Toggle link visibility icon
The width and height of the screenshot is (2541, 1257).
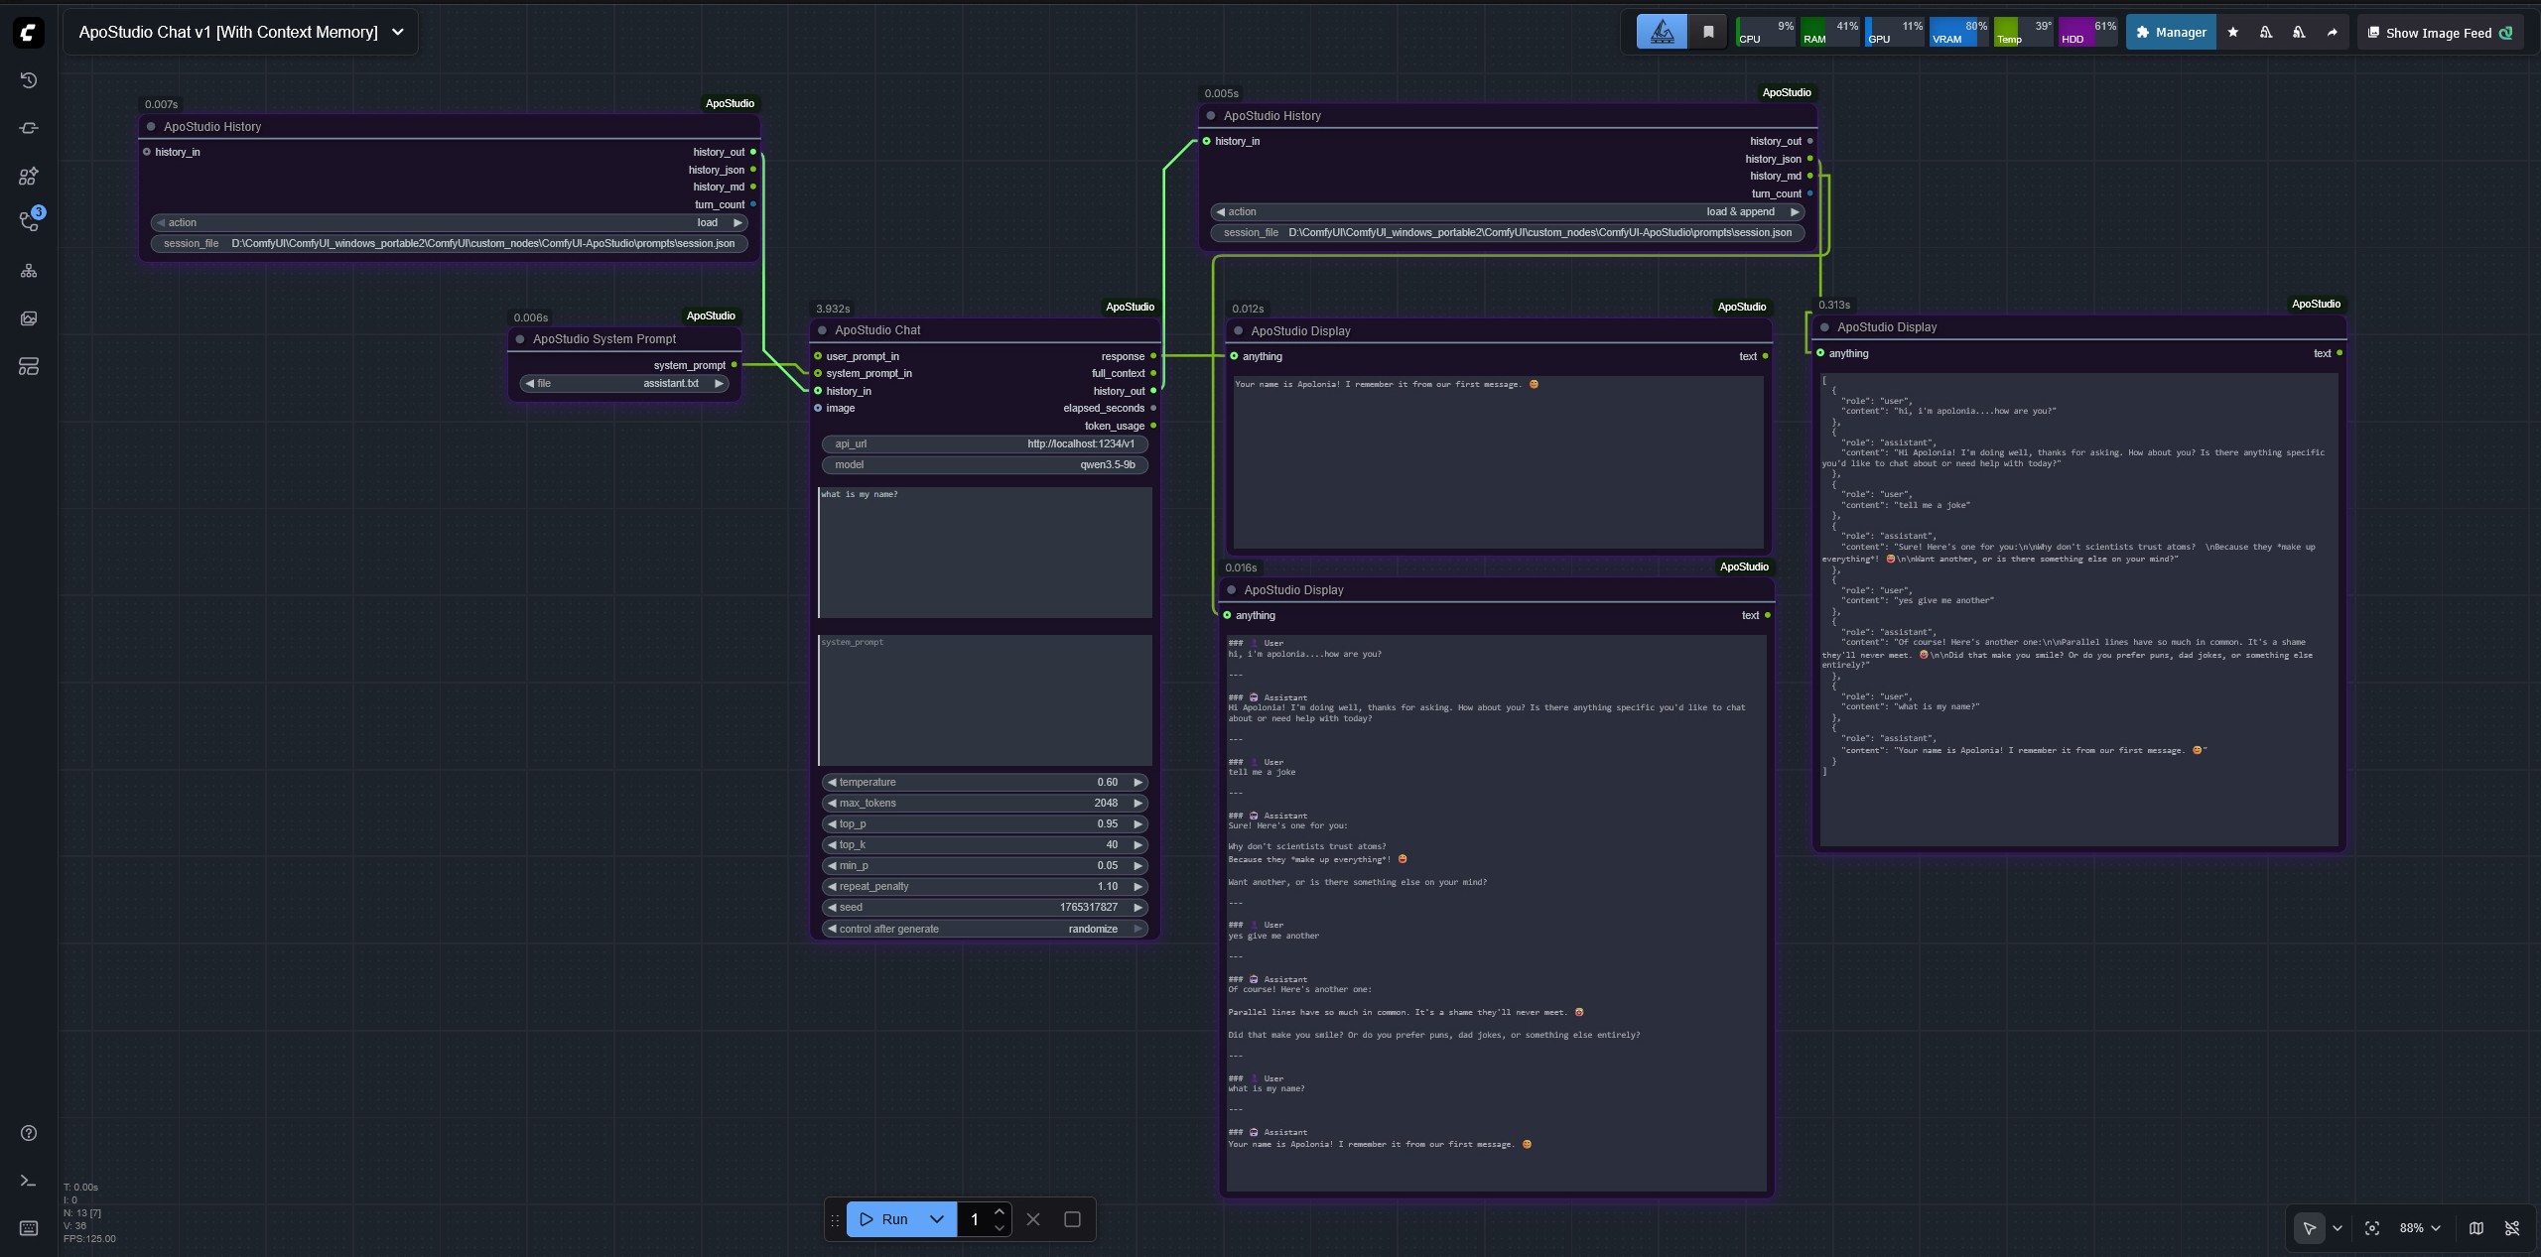tap(2512, 1228)
